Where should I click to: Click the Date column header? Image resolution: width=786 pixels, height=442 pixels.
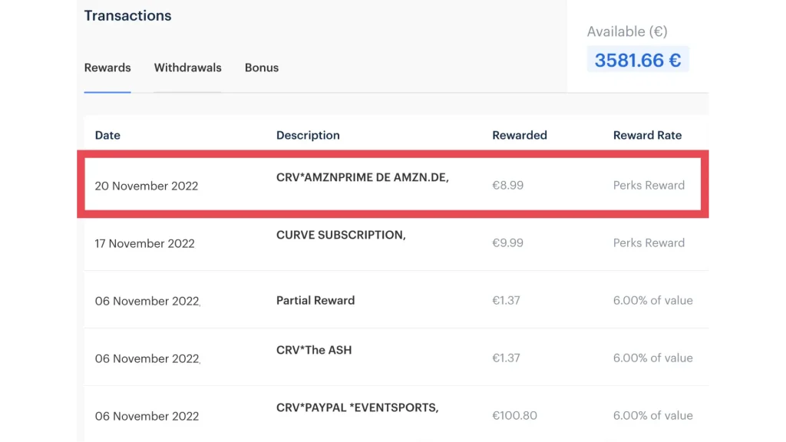(x=107, y=135)
